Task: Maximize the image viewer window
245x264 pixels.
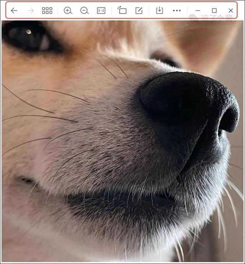Action: pos(214,11)
